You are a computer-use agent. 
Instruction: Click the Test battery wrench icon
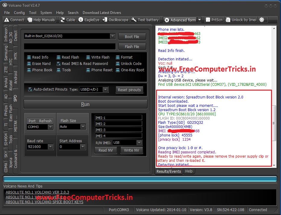(x=134, y=20)
